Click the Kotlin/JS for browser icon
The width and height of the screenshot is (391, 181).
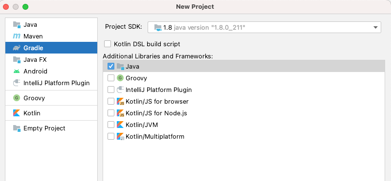tap(120, 101)
